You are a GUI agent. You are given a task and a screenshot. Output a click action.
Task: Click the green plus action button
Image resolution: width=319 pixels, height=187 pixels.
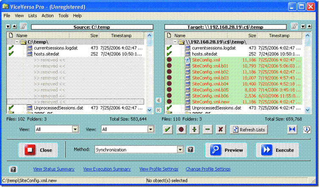coord(194,129)
